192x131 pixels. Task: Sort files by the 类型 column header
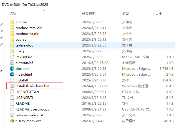tap(125, 14)
